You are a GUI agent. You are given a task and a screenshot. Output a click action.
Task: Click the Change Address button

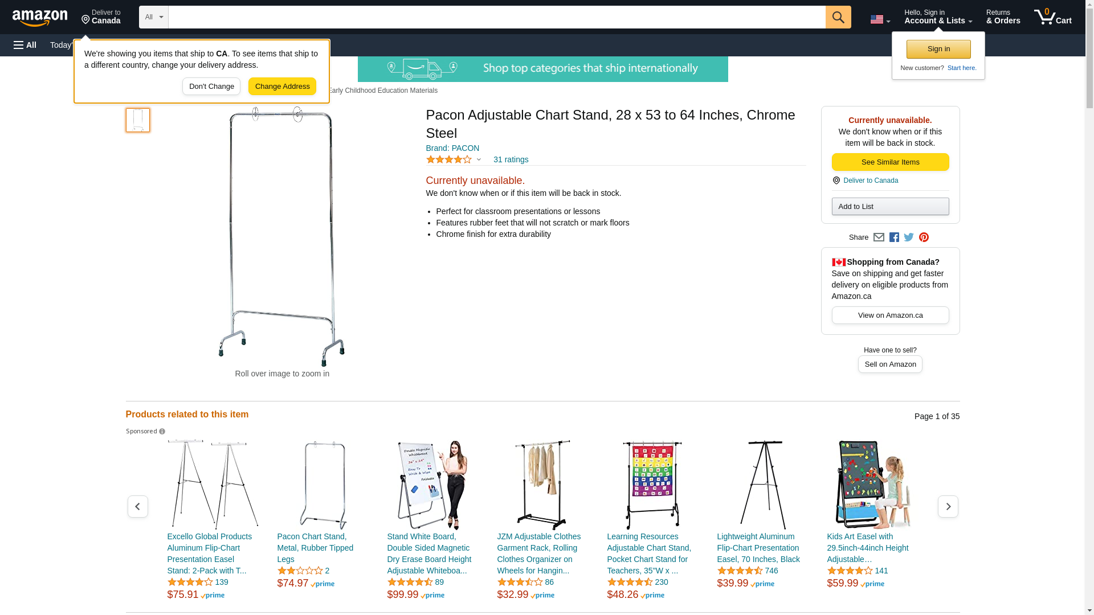pos(282,87)
